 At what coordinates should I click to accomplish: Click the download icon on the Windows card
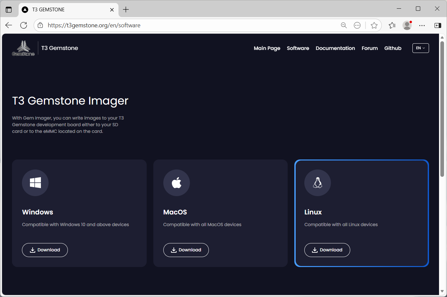click(33, 250)
